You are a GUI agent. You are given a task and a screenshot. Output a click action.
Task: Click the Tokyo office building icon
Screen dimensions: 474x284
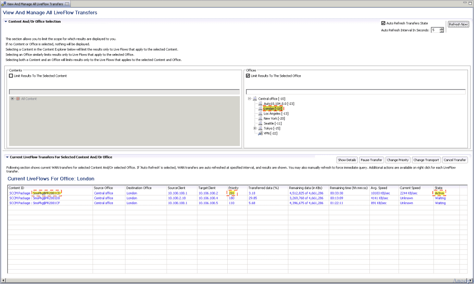point(260,128)
